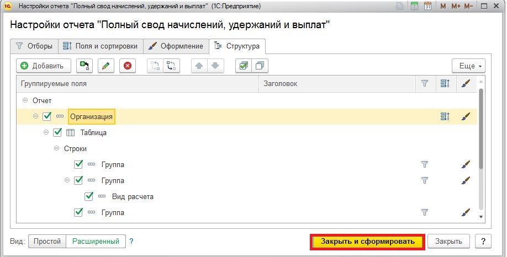Click the pencil edit icon in toolbar

pyautogui.click(x=105, y=66)
